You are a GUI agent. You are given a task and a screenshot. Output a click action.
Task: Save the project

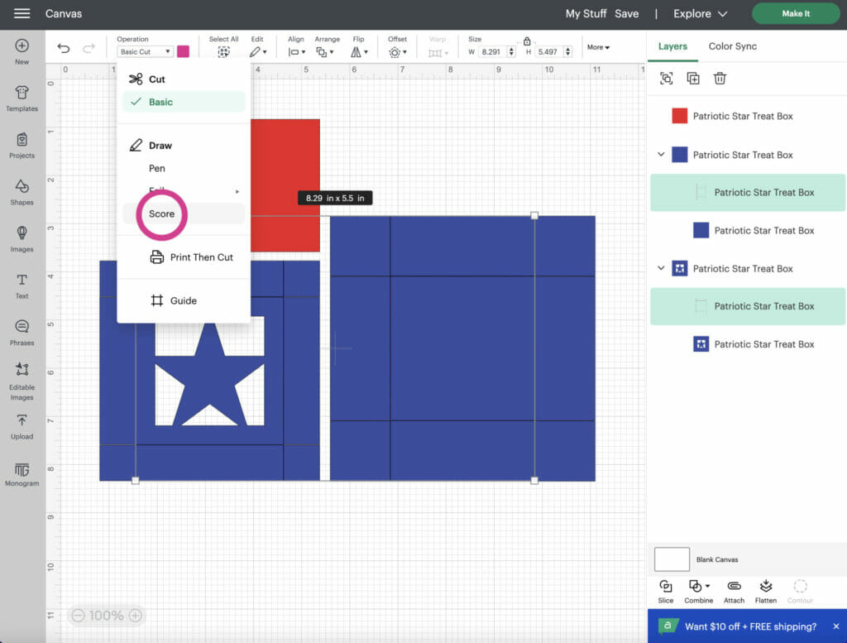coord(627,13)
